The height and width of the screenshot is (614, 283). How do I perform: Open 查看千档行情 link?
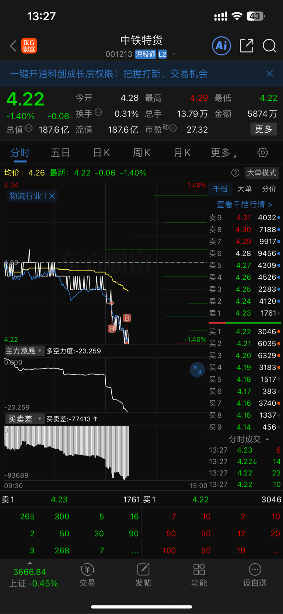[x=245, y=204]
